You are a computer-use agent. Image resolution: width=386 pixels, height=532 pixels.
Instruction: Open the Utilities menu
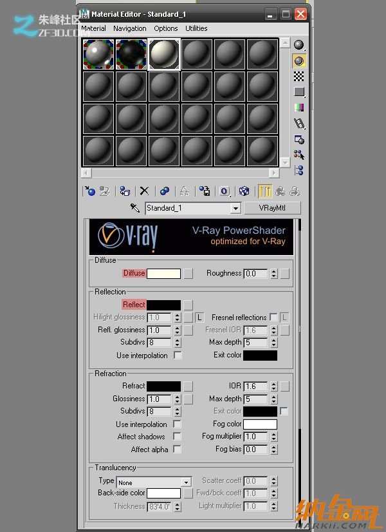coord(196,28)
